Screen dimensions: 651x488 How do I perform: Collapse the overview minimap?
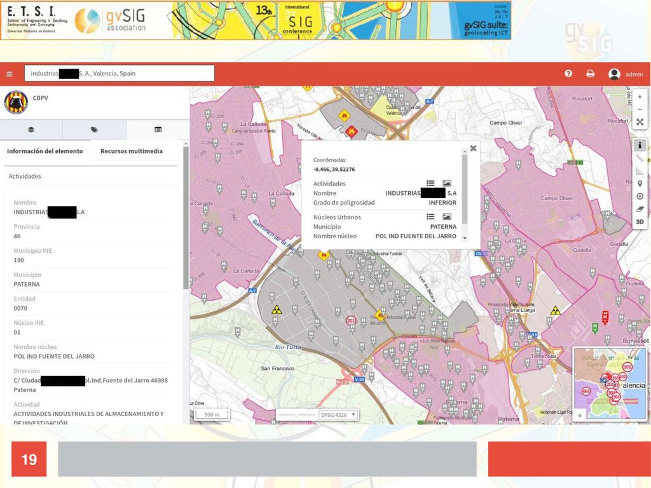click(x=580, y=414)
